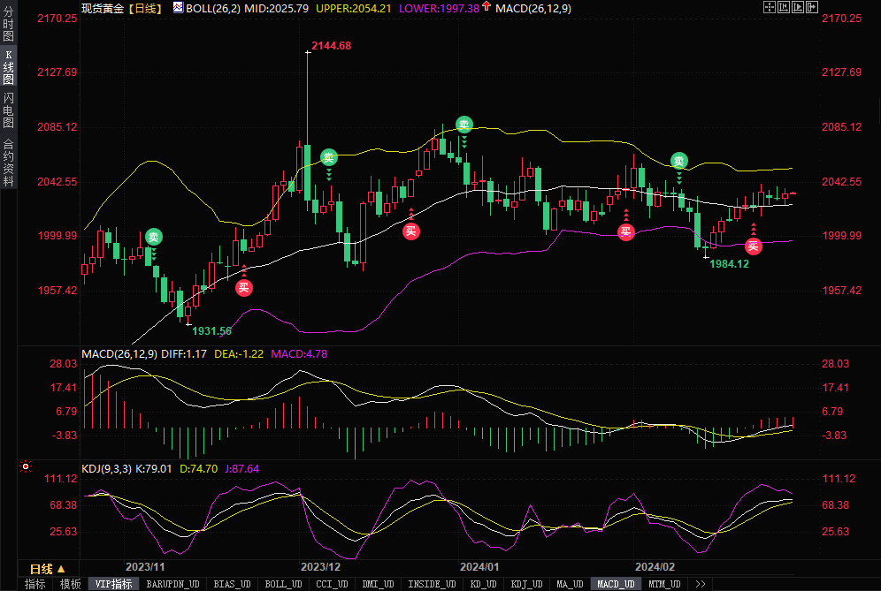Click the red buy marker near 1984.12 low
881x591 pixels.
[x=753, y=246]
